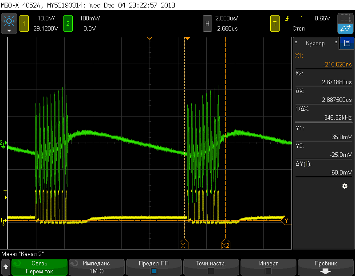The image size is (355, 276).
Task: Click the trigger level T indicator
Action: click(x=5, y=195)
